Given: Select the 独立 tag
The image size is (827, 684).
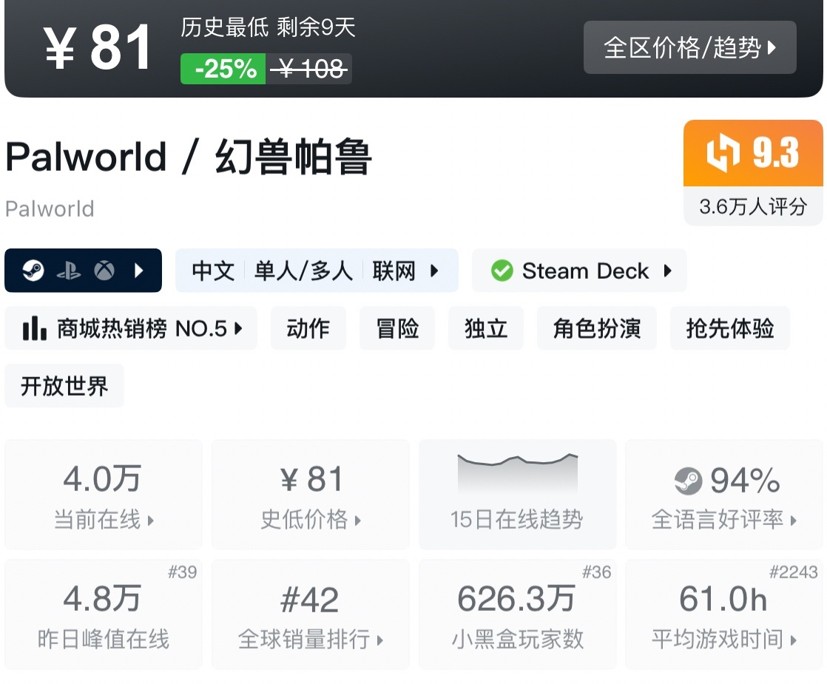Looking at the screenshot, I should (486, 328).
